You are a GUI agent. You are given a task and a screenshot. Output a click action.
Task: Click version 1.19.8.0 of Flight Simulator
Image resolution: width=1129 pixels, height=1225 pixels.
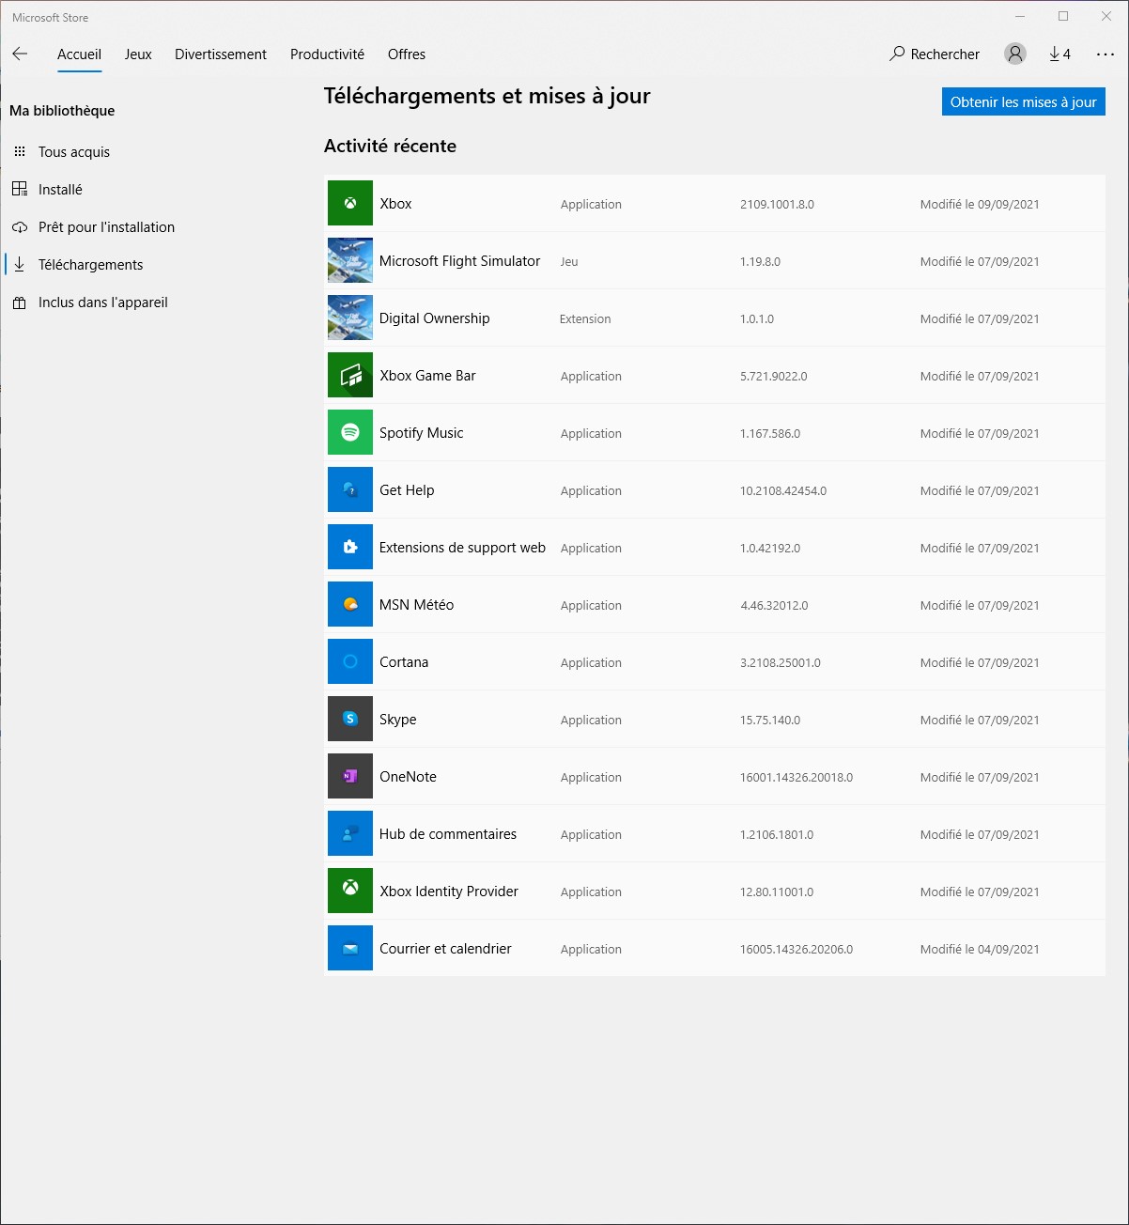pyautogui.click(x=760, y=261)
